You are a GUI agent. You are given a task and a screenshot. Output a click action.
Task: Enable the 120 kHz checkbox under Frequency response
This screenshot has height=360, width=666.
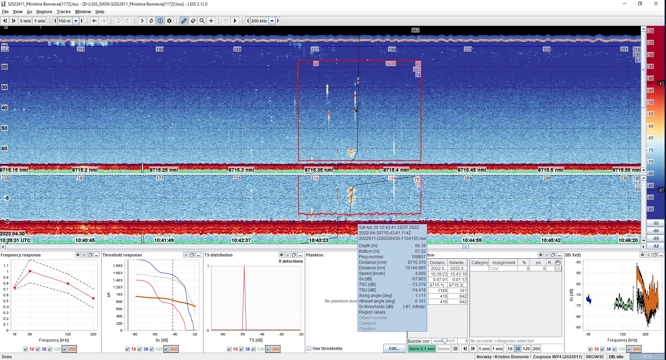point(51,349)
